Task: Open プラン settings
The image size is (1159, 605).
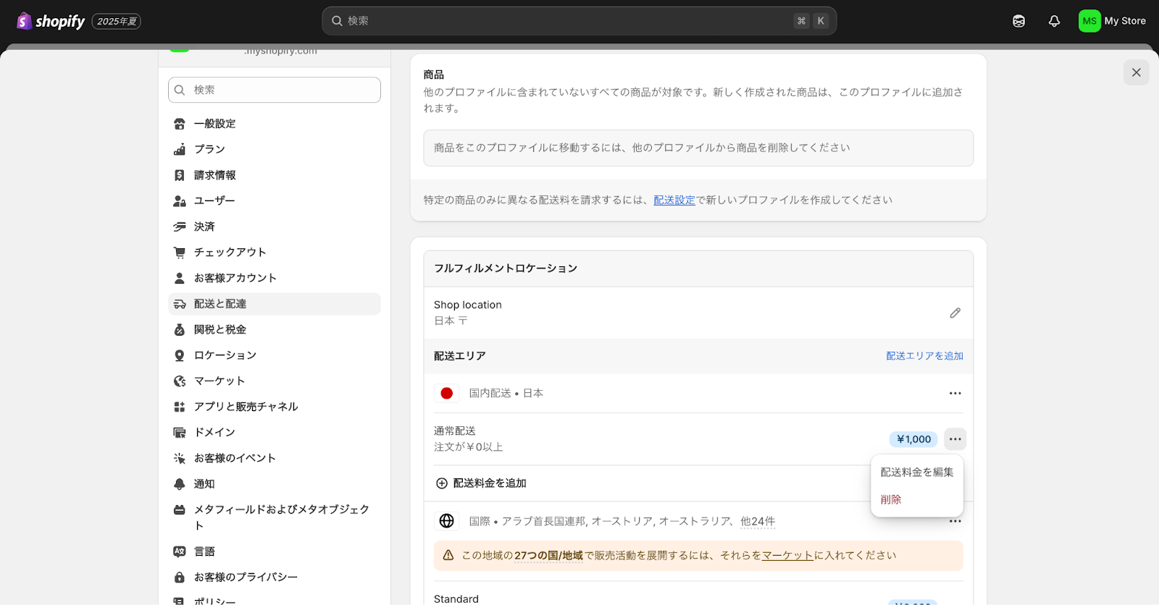Action: click(275, 149)
